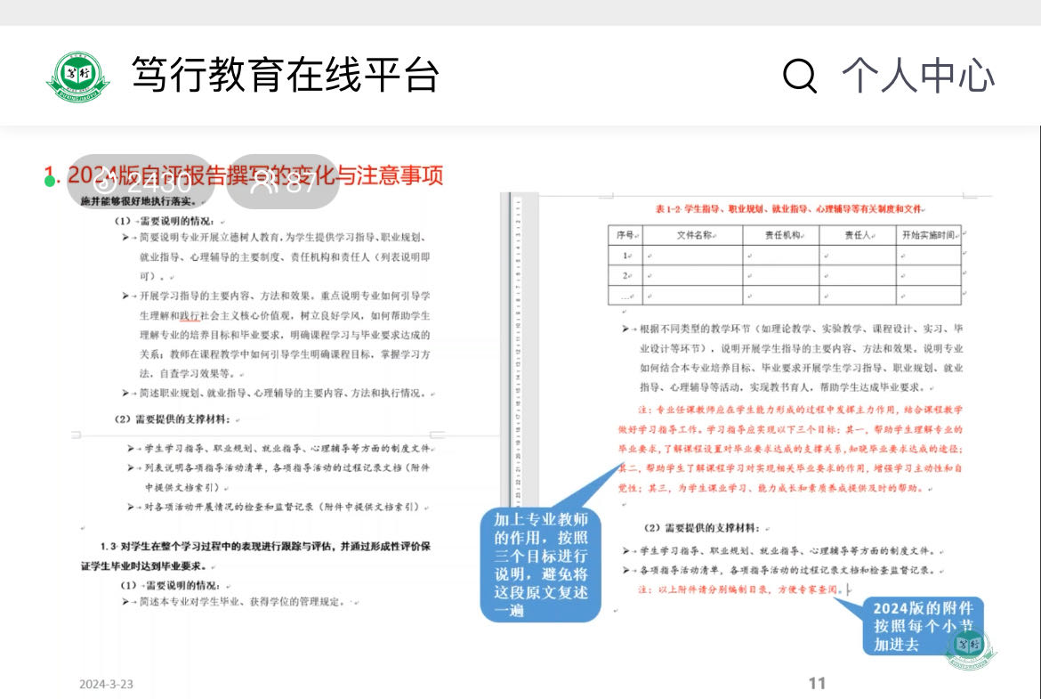Screen dimensions: 1041x699
Task: Click heading 1.3 对学生在整个学习过程中的表现进行跟踪与评估
Action: pos(255,557)
